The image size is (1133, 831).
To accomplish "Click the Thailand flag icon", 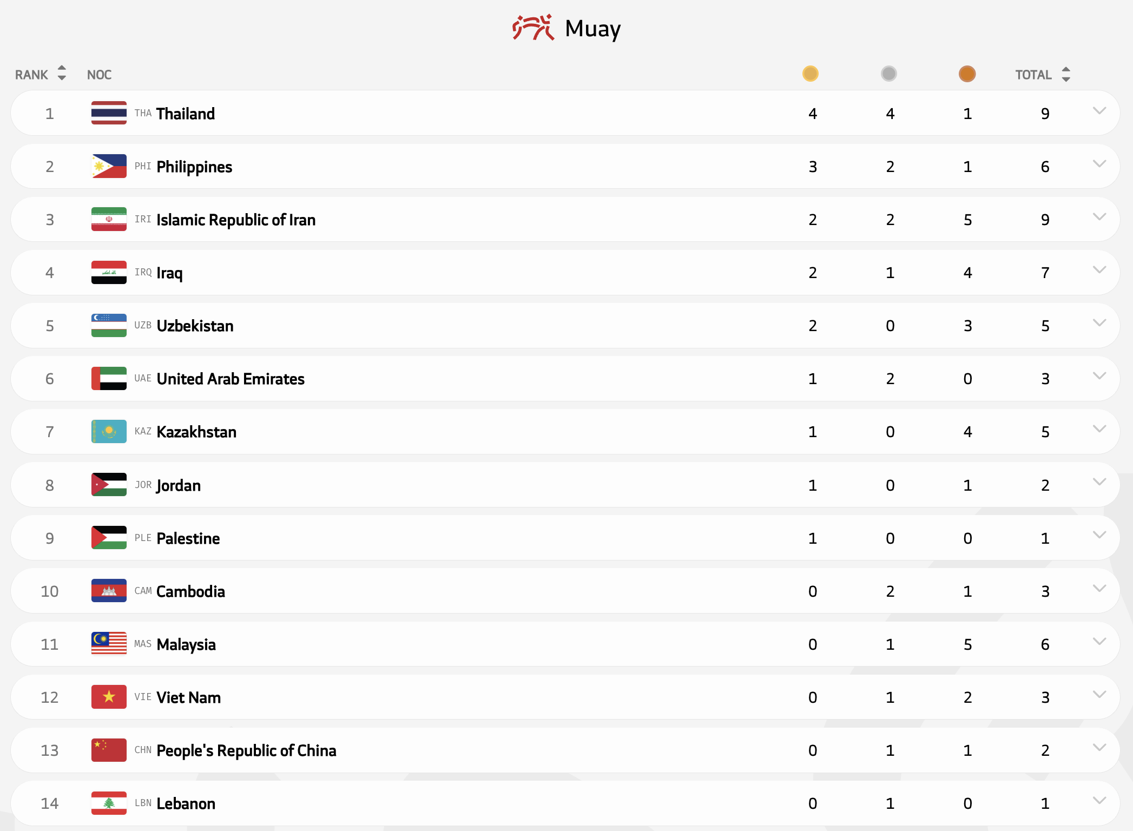I will tap(109, 113).
